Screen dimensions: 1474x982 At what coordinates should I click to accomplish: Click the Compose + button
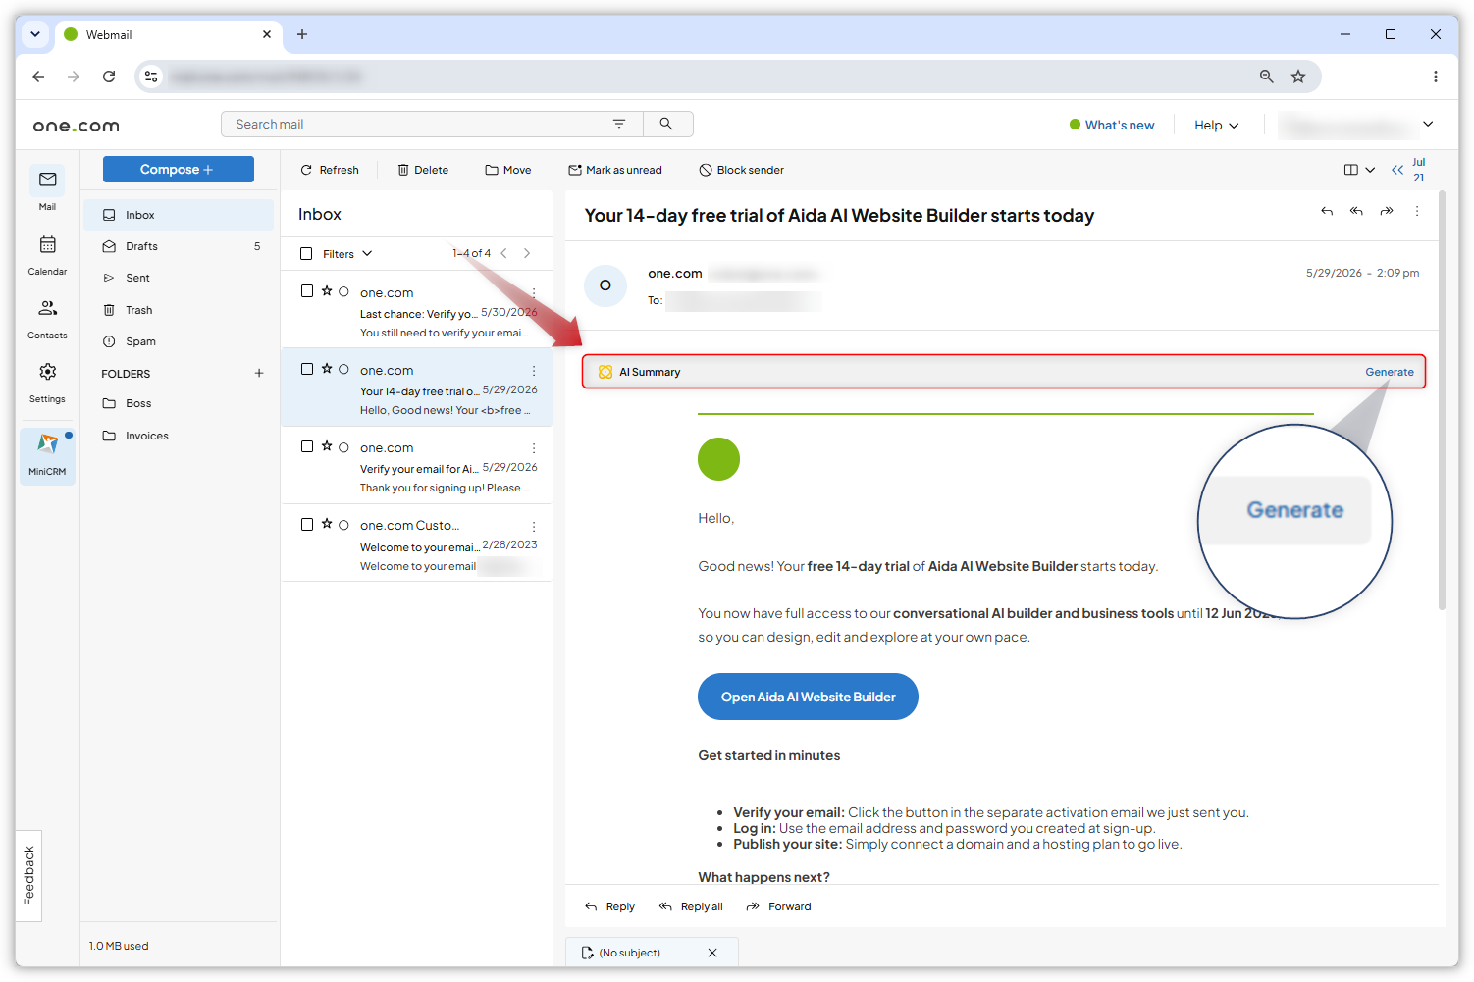179,169
